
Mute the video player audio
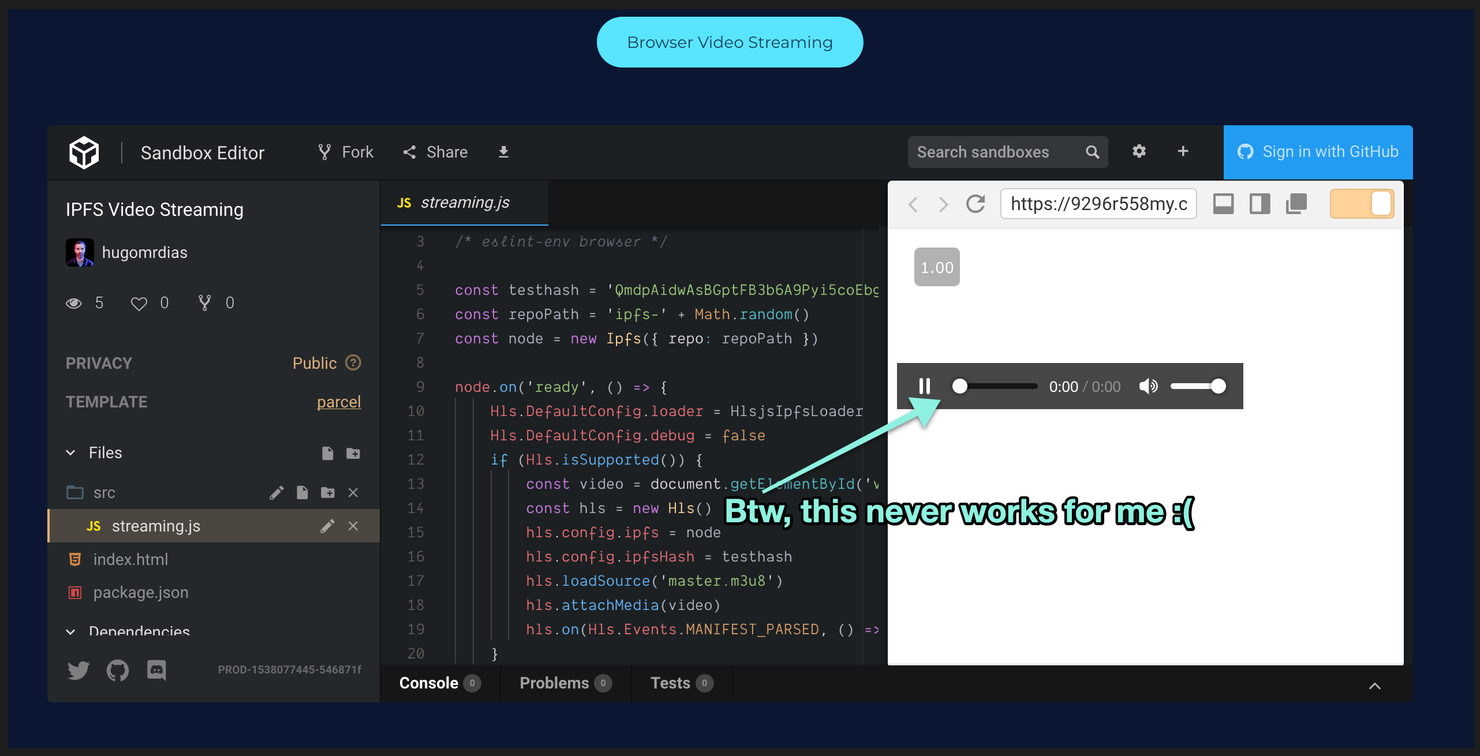(1149, 386)
